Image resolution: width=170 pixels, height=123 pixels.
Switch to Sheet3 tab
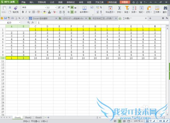[38, 118]
